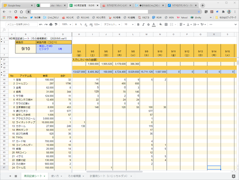Select the 1,900,000 amount cell
Viewport: 239px width, 180px height.
click(x=93, y=64)
